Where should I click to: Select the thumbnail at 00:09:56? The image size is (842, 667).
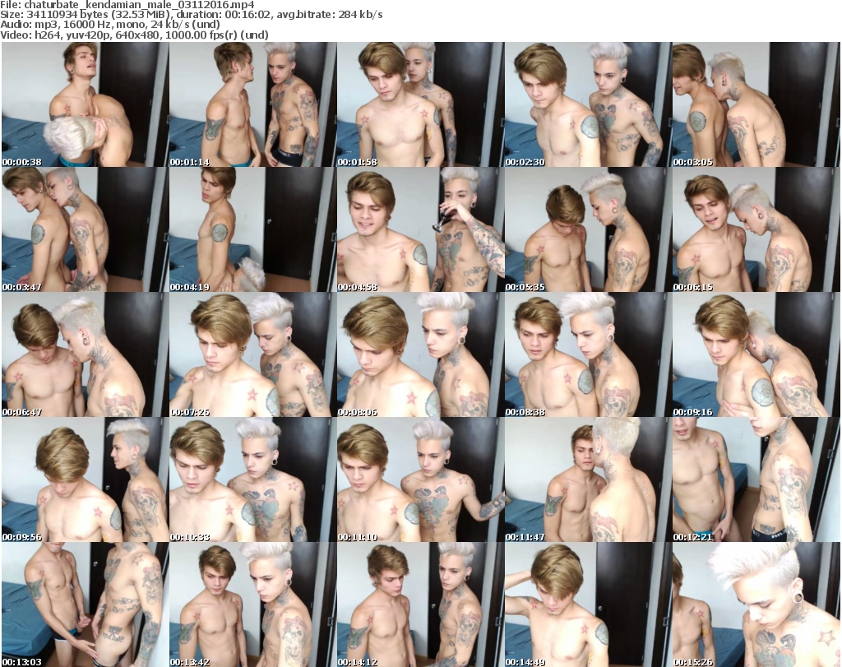click(85, 479)
